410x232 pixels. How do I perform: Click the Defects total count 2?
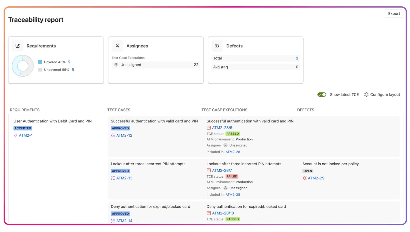pyautogui.click(x=297, y=58)
